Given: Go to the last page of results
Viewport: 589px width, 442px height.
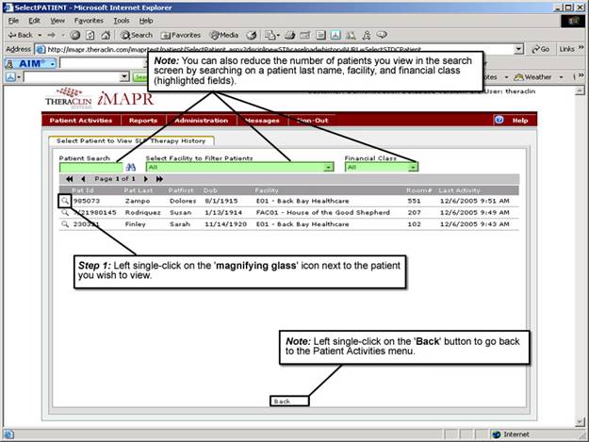Looking at the screenshot, I should 159,178.
